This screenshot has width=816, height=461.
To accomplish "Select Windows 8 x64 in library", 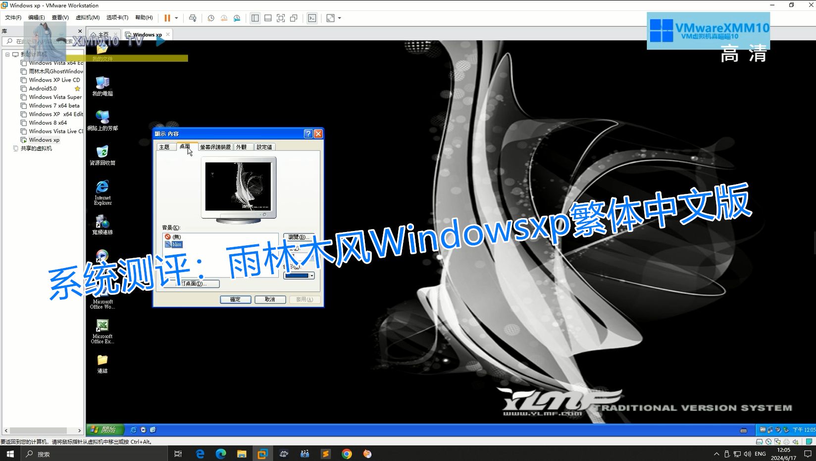I will (x=48, y=123).
